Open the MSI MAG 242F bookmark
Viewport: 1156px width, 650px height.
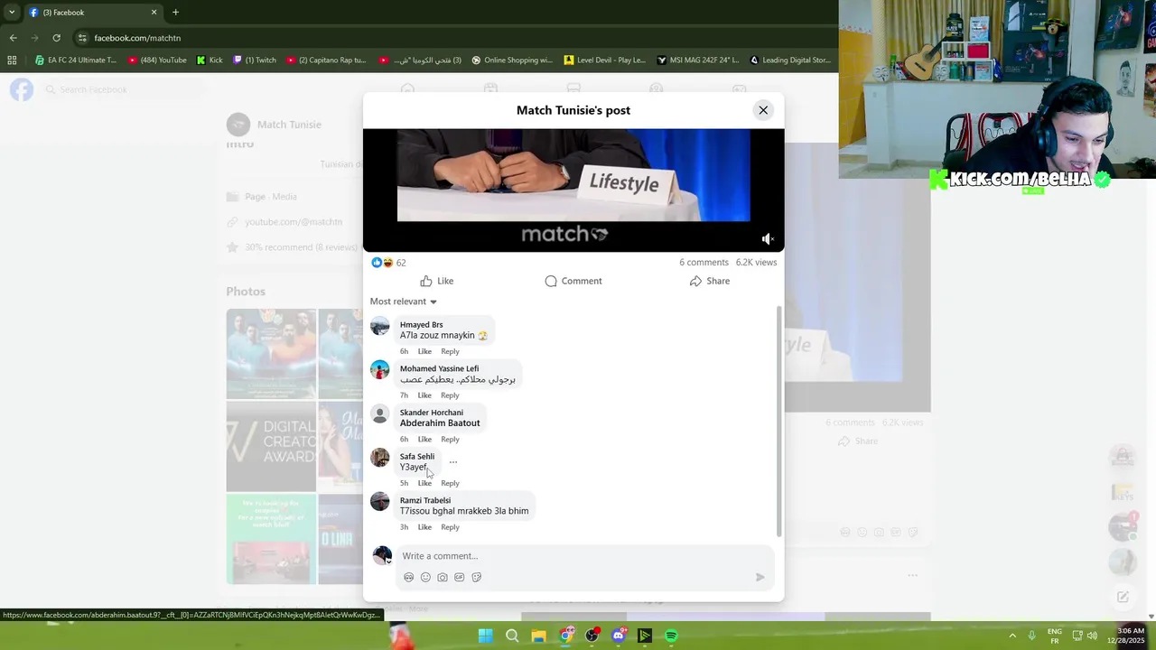click(697, 60)
